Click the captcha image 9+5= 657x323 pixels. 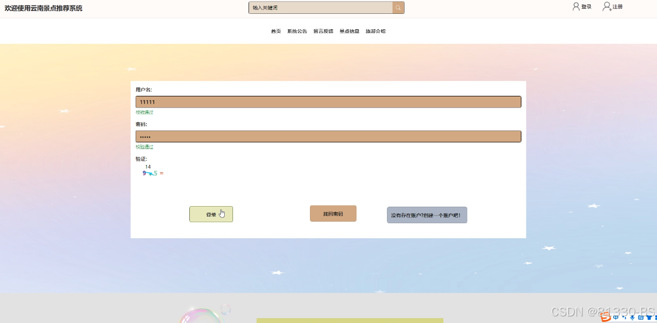point(153,173)
